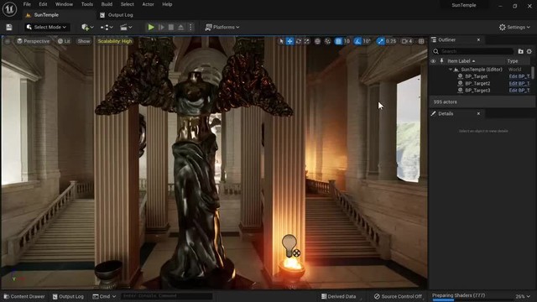Open the Cinematics clapperboard dropdown
Image resolution: width=537 pixels, height=302 pixels.
point(126,27)
